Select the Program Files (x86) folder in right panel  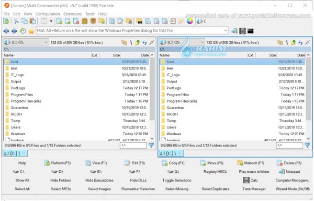coord(232,101)
